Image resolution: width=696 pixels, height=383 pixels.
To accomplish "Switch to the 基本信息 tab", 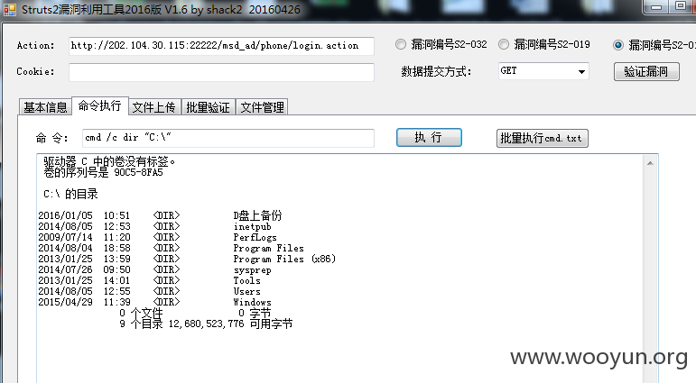I will point(45,107).
